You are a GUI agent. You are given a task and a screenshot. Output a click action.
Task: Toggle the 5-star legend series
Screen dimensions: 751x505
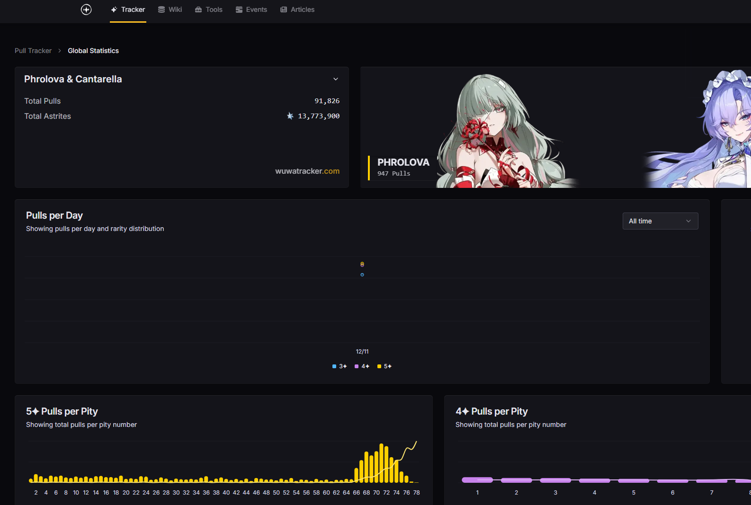(384, 366)
